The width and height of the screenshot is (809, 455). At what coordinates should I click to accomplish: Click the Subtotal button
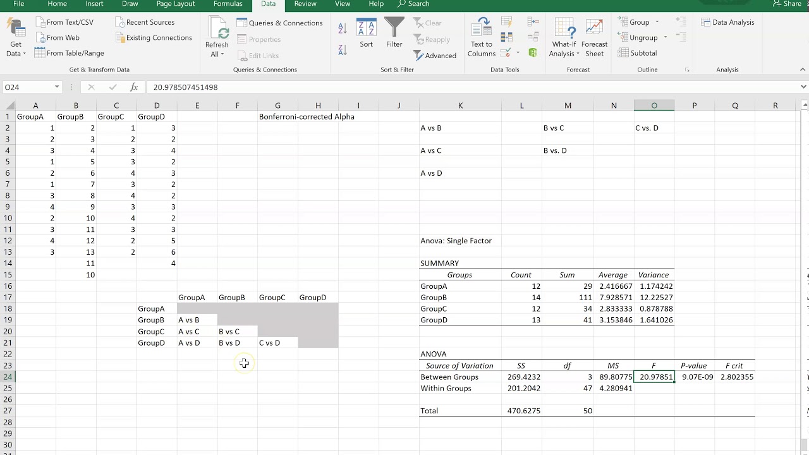638,53
